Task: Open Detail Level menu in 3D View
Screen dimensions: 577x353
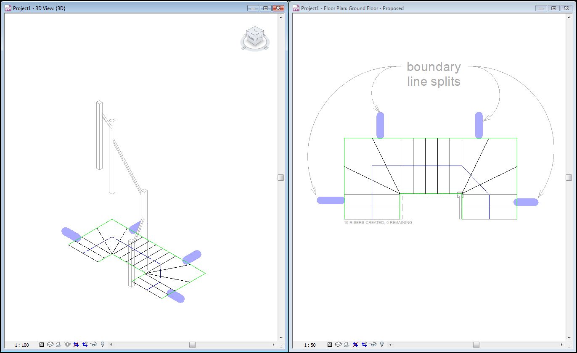Action: (42, 345)
